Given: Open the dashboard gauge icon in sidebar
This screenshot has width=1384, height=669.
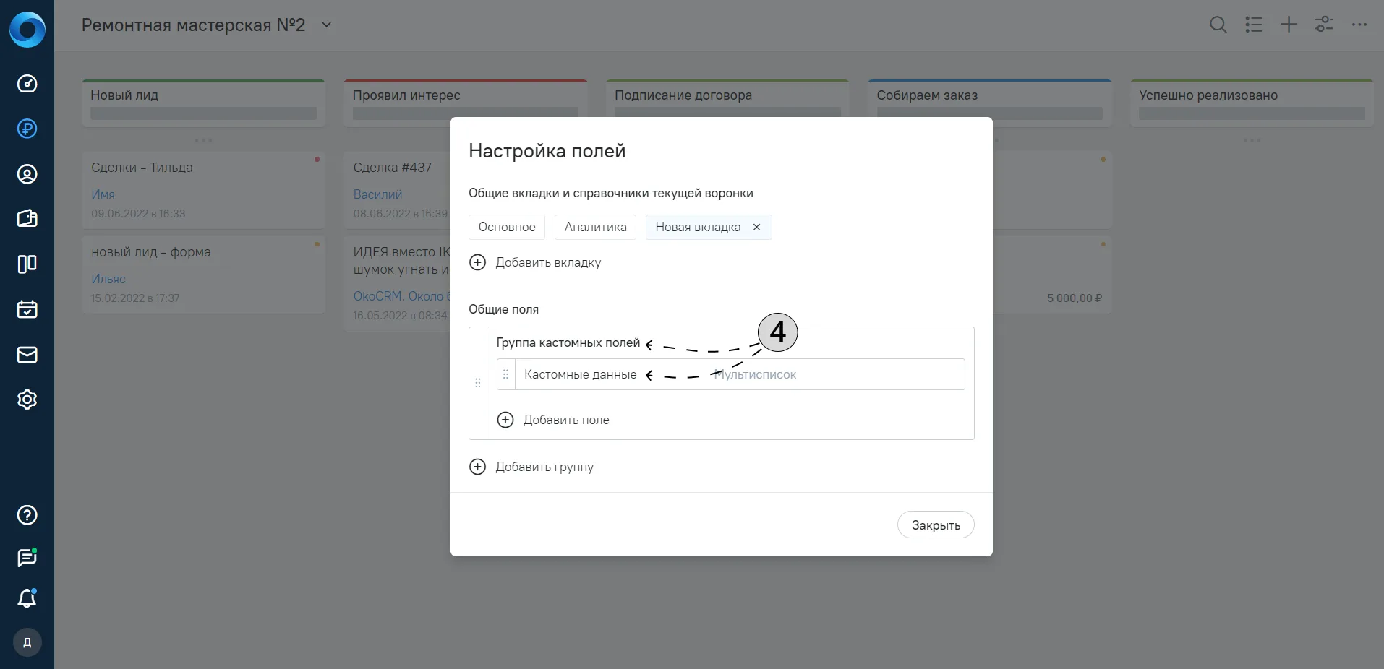Looking at the screenshot, I should pyautogui.click(x=27, y=84).
